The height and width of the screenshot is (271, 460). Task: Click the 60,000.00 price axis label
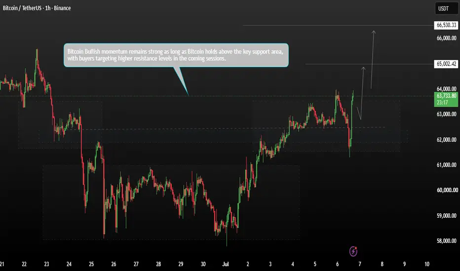(x=447, y=190)
